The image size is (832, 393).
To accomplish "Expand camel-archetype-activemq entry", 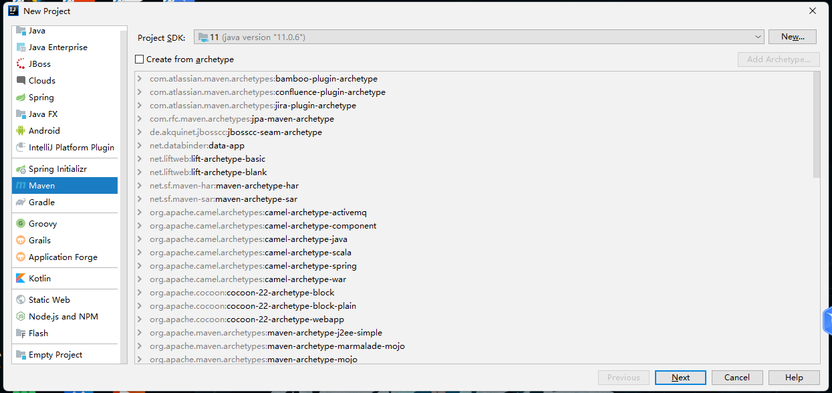I will click(140, 213).
